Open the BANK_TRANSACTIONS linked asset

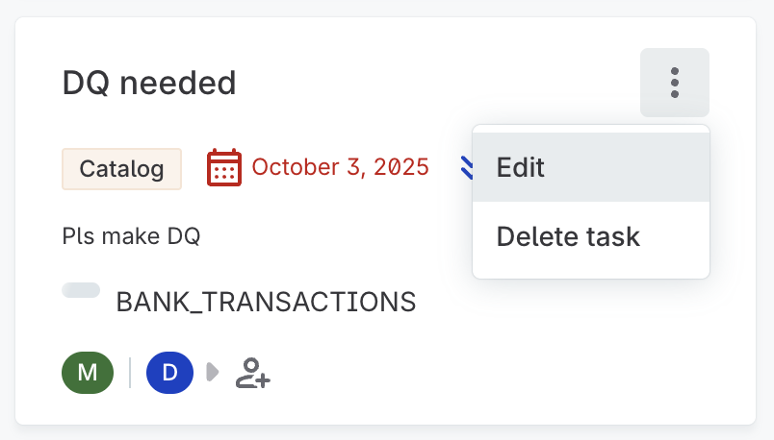tap(266, 302)
